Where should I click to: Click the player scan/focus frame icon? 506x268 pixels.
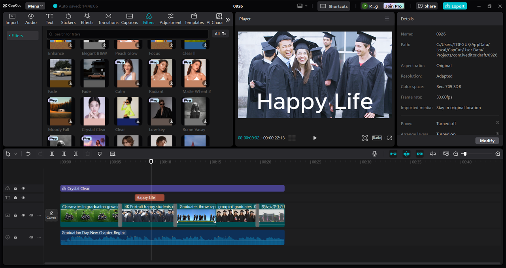(x=365, y=138)
